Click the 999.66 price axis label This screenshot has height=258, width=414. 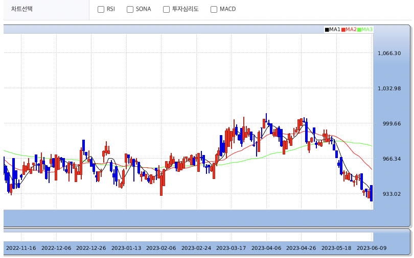pos(392,123)
